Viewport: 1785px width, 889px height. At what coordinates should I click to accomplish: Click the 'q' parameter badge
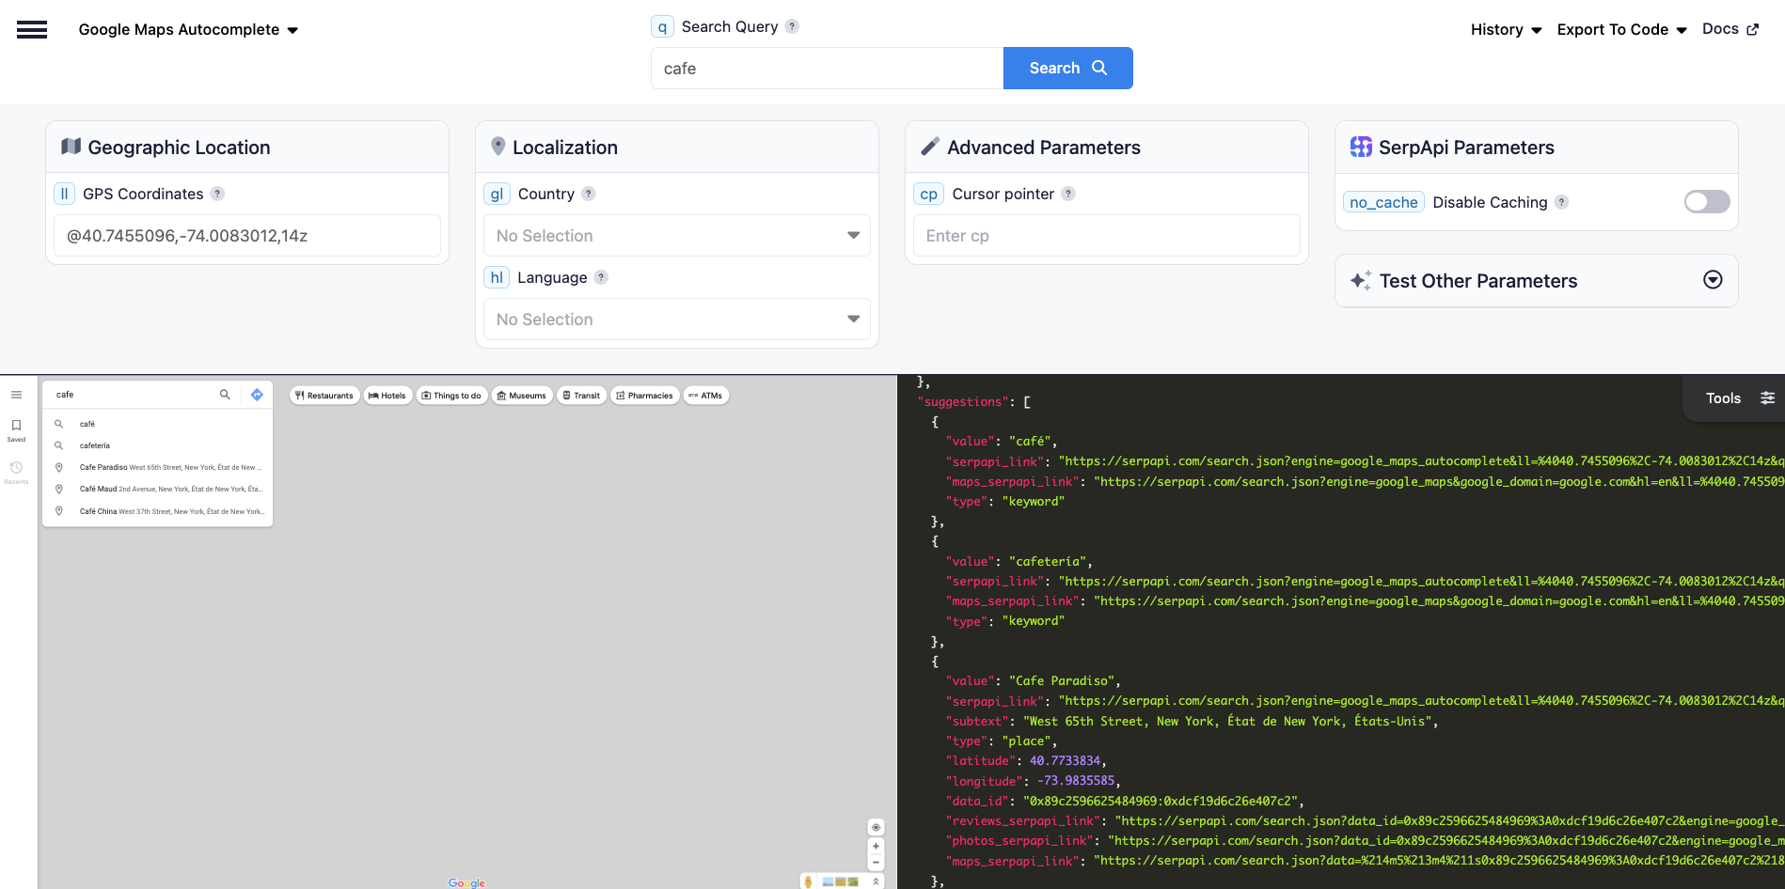click(662, 26)
